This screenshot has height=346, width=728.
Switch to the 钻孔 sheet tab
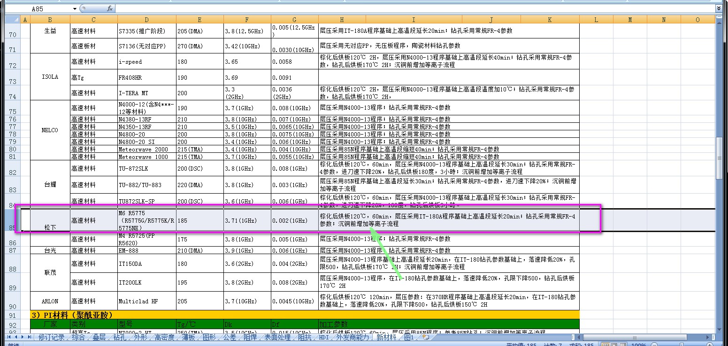tap(120, 337)
